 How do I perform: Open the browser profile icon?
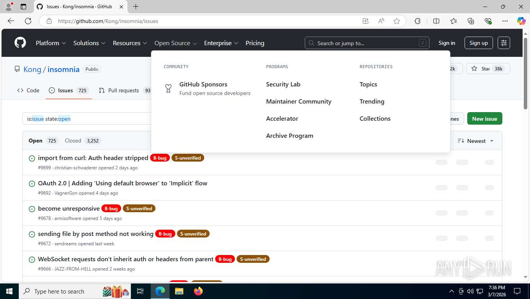(9, 7)
